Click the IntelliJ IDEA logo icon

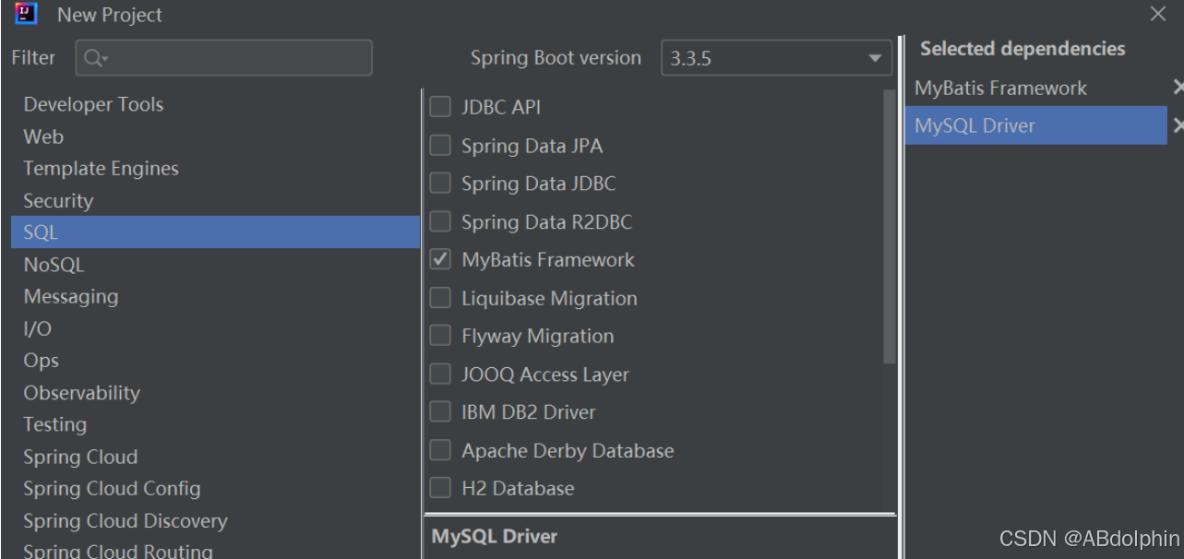point(27,14)
